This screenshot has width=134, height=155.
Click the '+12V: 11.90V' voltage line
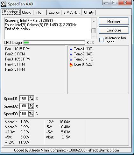17,142
